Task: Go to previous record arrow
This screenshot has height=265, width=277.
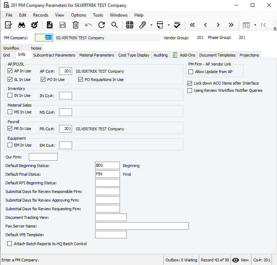Action: tap(205, 25)
